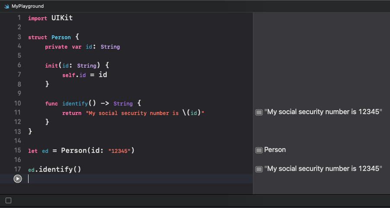Click the identify function name on line 10
The width and height of the screenshot is (390, 208).
tap(75, 103)
